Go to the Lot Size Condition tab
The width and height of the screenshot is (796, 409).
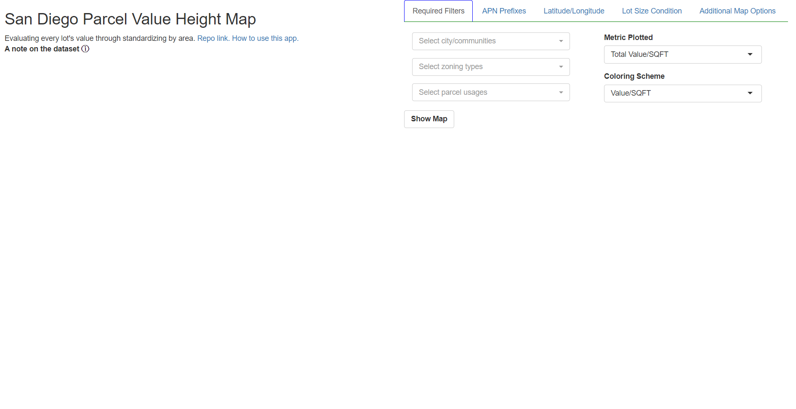[x=652, y=11]
